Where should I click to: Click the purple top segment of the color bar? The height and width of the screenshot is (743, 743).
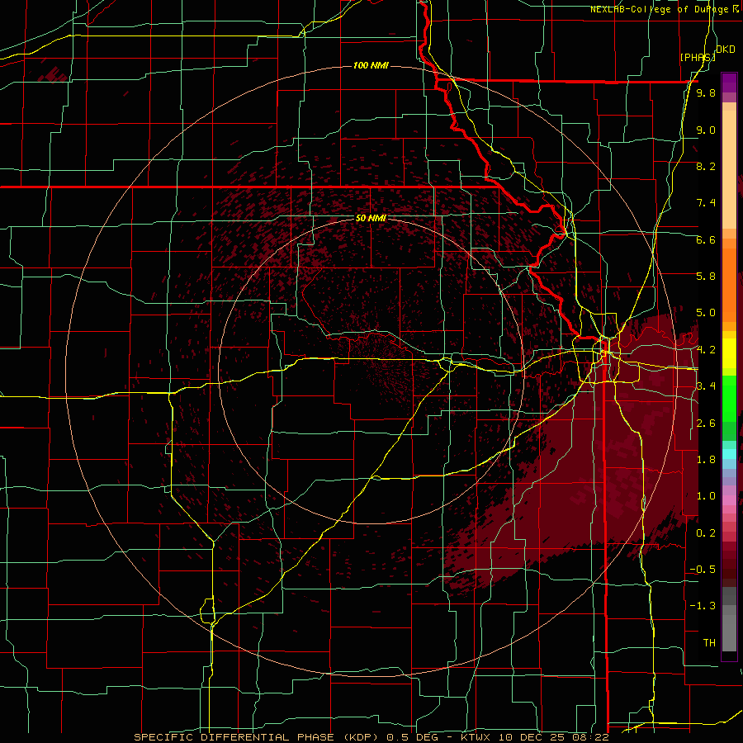729,83
